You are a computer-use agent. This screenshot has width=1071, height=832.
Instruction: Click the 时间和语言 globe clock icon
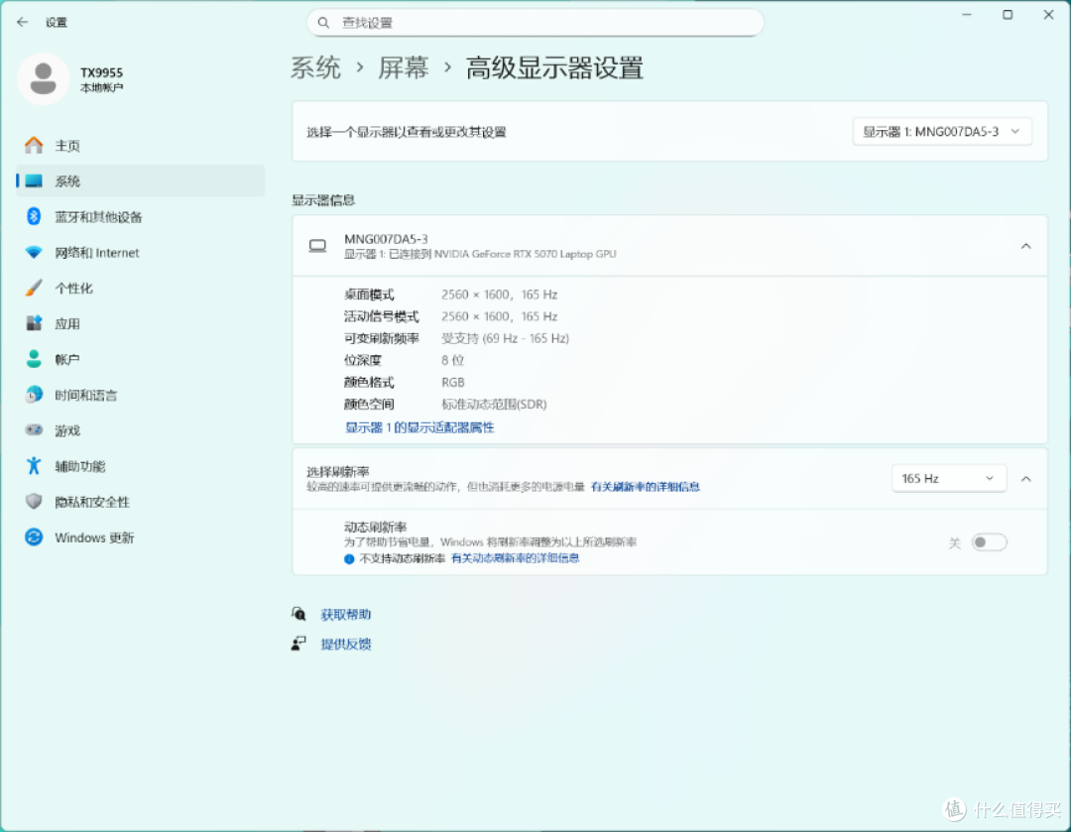tap(34, 395)
